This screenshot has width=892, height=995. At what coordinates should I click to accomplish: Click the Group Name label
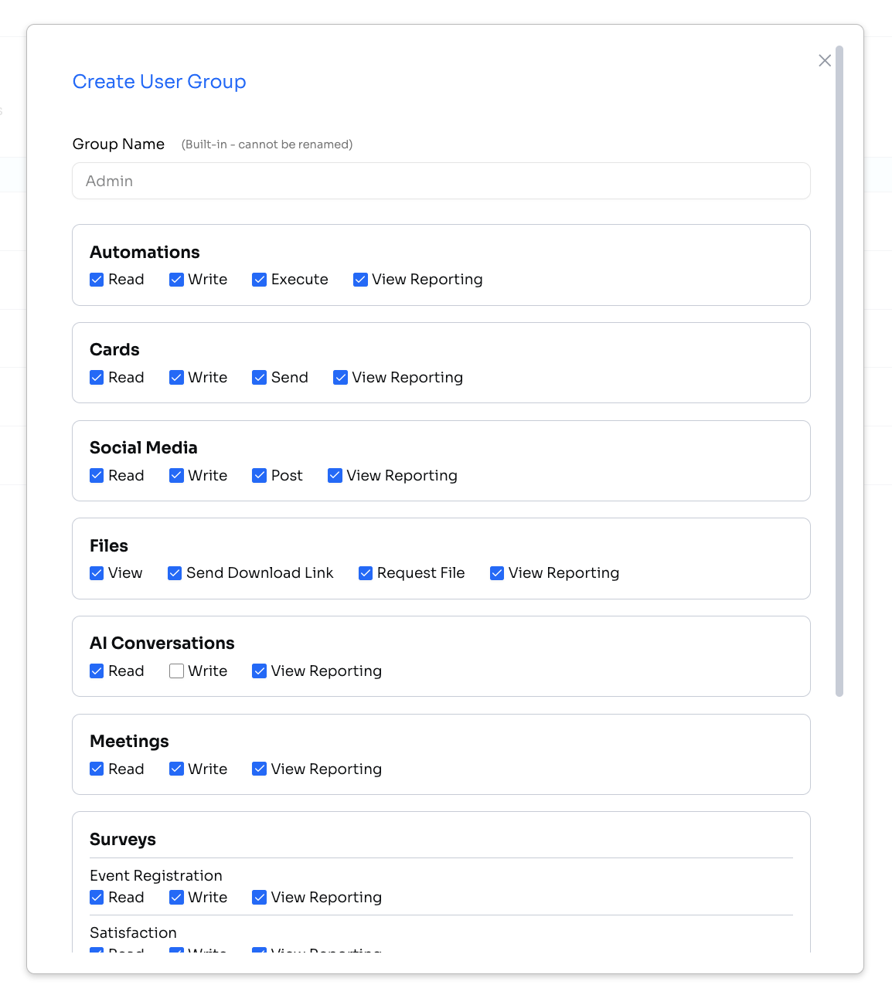coord(118,144)
